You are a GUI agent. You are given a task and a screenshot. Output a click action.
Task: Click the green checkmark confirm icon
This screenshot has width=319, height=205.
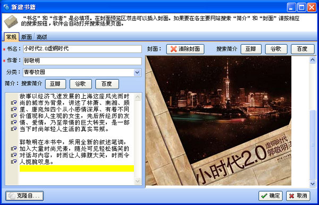(264, 196)
